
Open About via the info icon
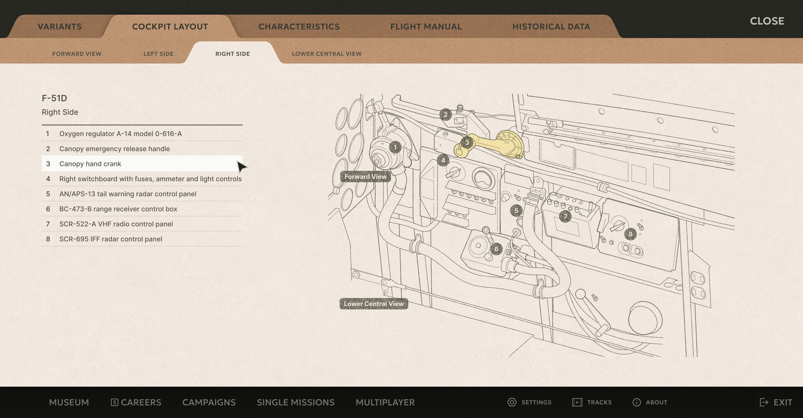click(636, 402)
